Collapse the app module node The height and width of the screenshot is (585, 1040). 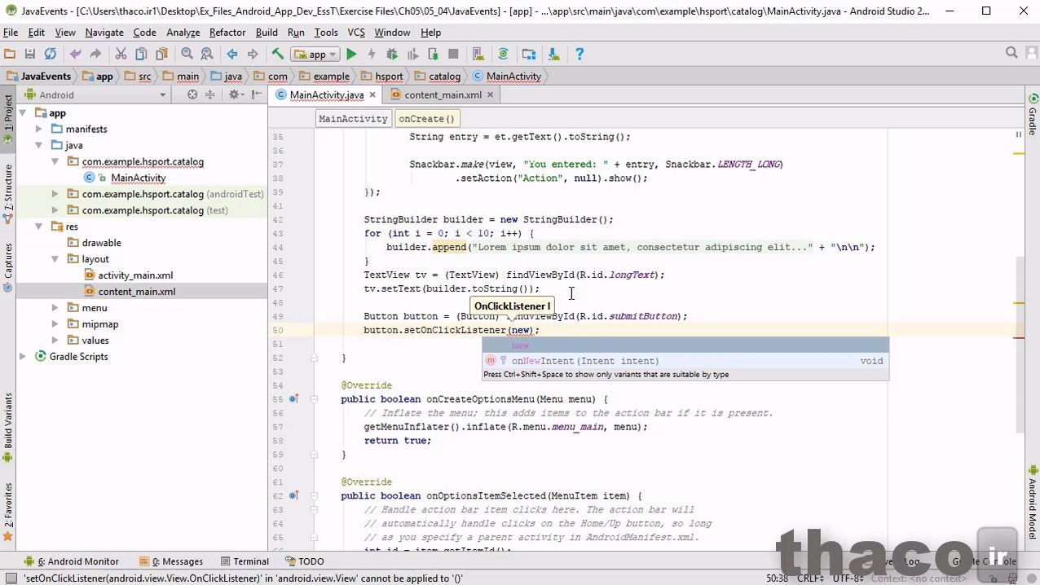pyautogui.click(x=23, y=113)
